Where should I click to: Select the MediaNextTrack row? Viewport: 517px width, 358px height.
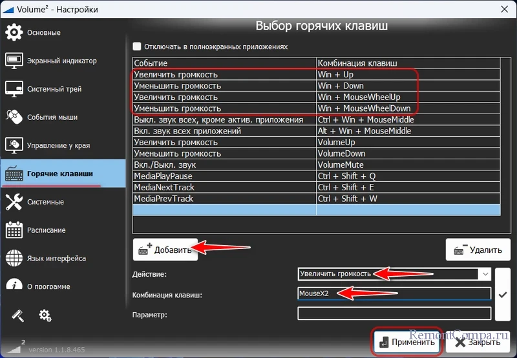click(x=317, y=187)
